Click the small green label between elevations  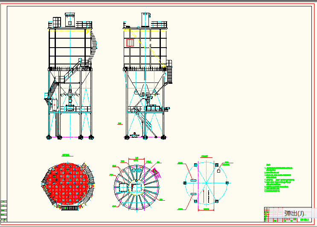[x=120, y=124]
